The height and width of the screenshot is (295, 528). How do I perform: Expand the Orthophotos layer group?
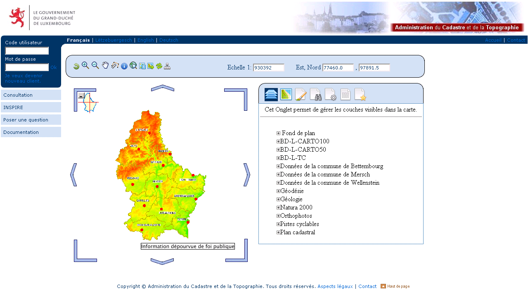coord(278,216)
